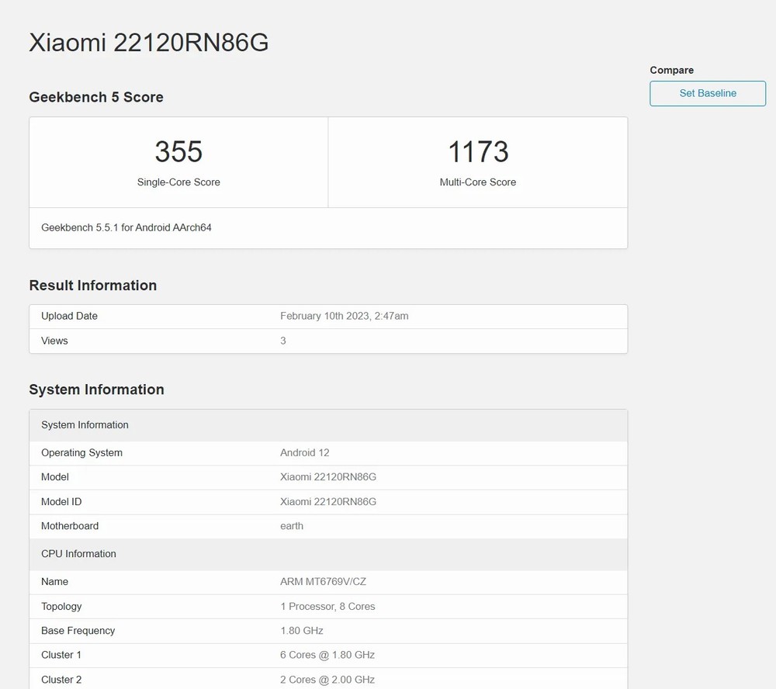Click the Xiaomi 22120RN86G page title

tap(149, 43)
